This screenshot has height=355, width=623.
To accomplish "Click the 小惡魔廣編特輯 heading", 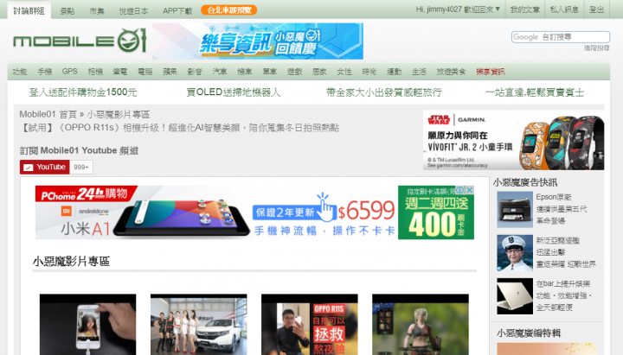I will tap(529, 333).
